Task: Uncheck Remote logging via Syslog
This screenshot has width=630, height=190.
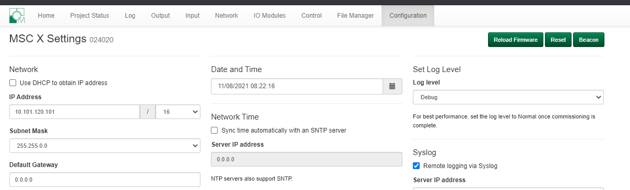Action: coord(416,166)
